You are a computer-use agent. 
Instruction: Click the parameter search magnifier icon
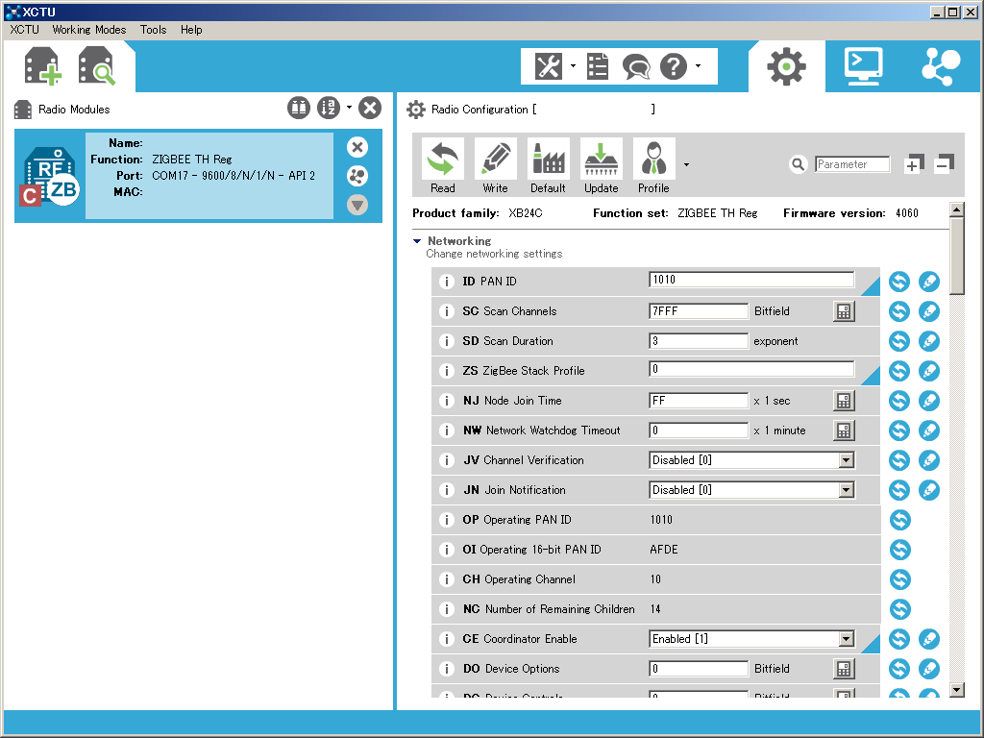[x=798, y=164]
